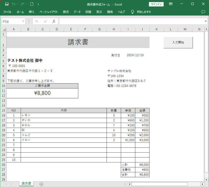Click the vertical scrollbar down arrow
The image size is (209, 187).
pos(206,180)
